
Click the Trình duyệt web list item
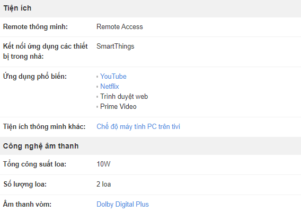124,96
